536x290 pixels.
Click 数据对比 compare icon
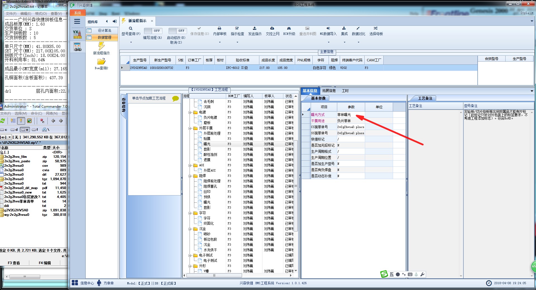(358, 28)
